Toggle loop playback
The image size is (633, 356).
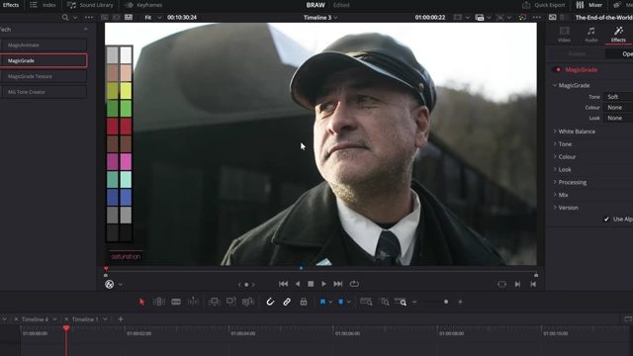(x=354, y=284)
